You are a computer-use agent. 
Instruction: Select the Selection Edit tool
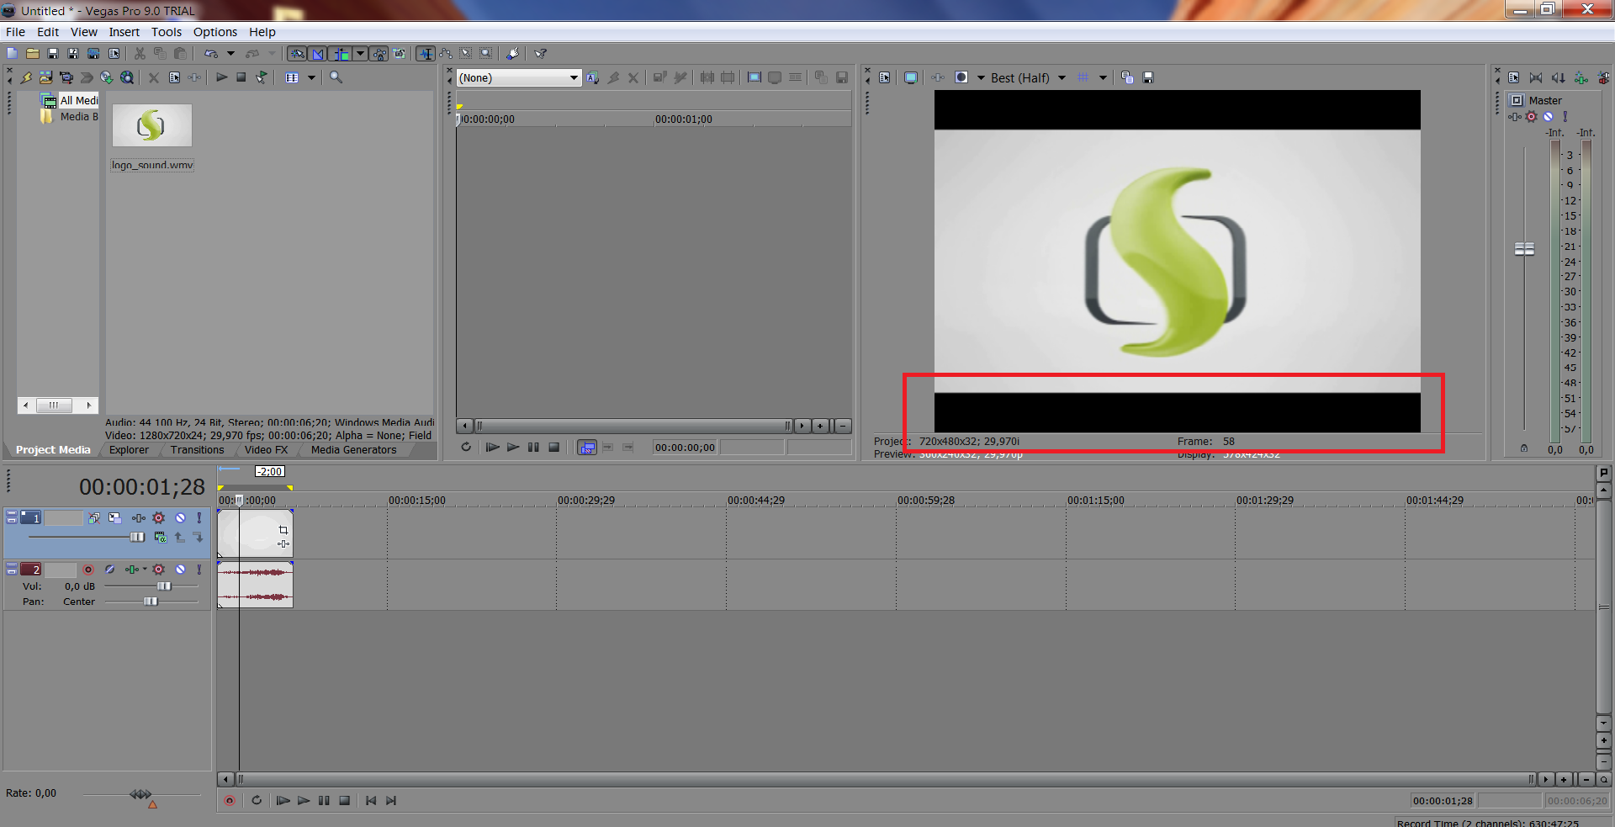coord(466,54)
